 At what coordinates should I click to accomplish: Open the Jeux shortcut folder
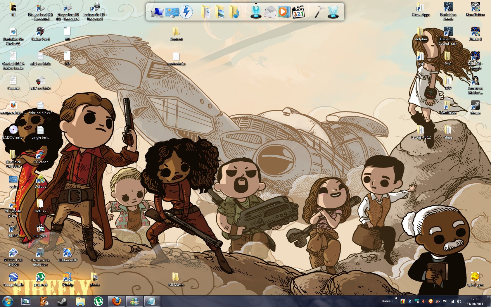421,58
